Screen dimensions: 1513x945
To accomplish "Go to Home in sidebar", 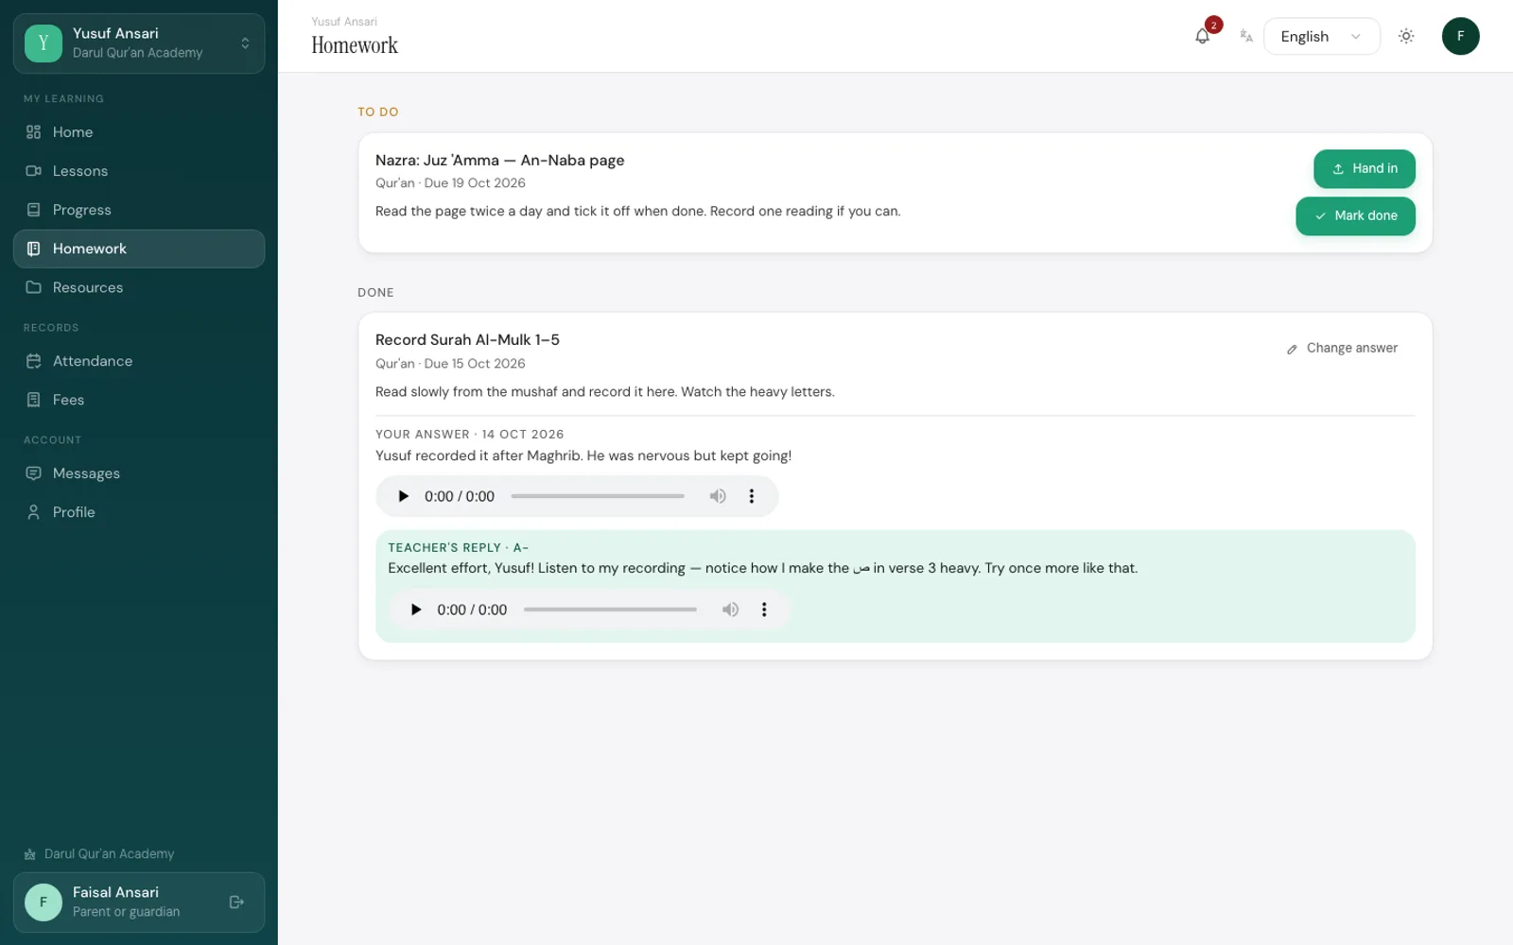I will point(139,132).
